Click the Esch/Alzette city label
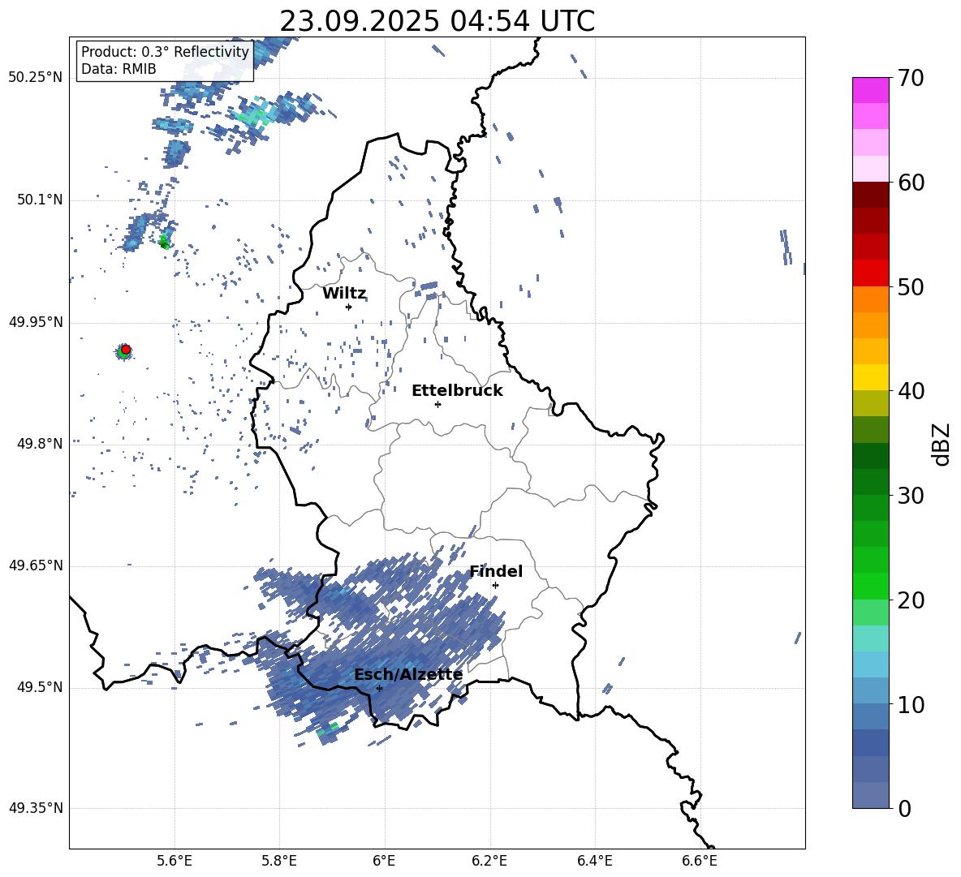This screenshot has width=961, height=877. (408, 675)
